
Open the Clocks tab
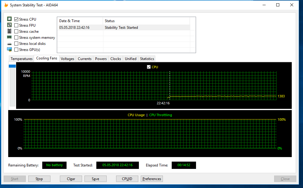[115, 59]
